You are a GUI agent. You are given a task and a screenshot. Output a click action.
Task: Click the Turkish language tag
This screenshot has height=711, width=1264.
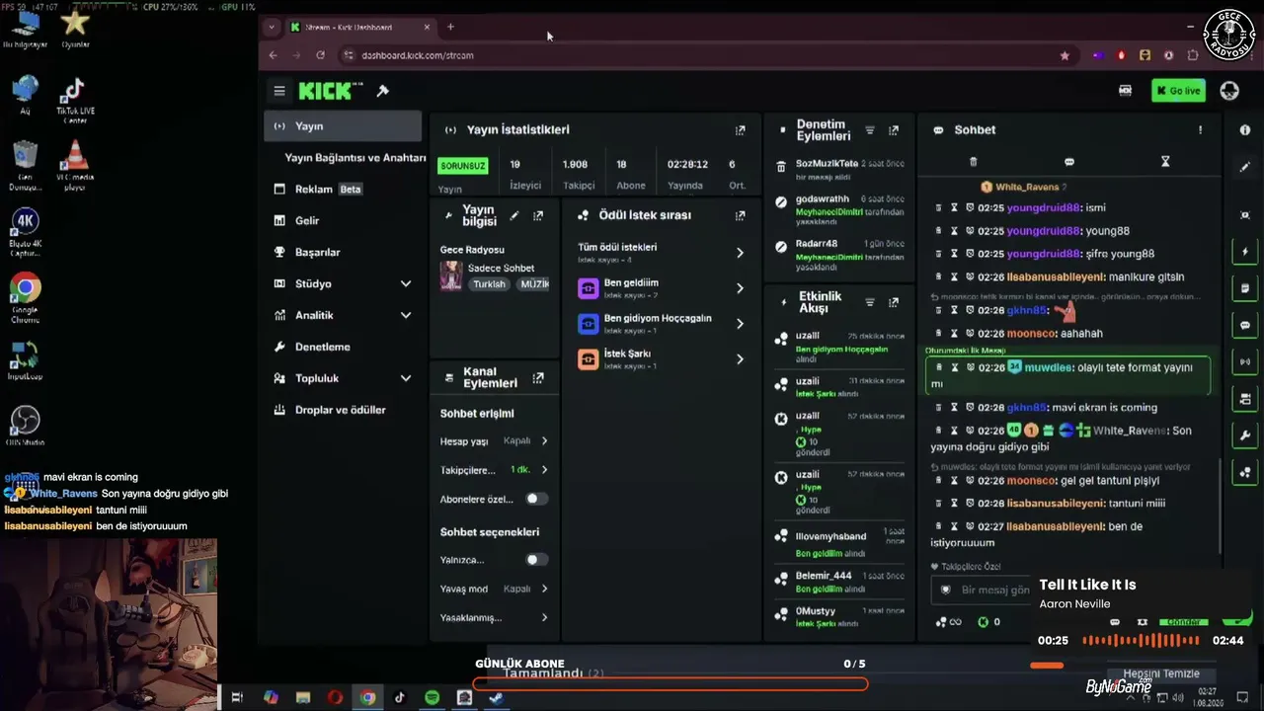pyautogui.click(x=489, y=284)
